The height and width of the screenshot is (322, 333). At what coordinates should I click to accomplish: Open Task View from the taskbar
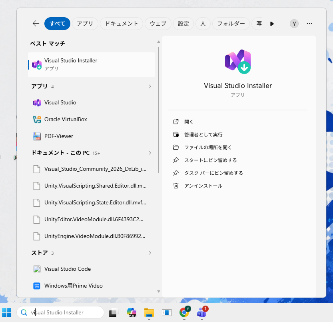pos(114,312)
